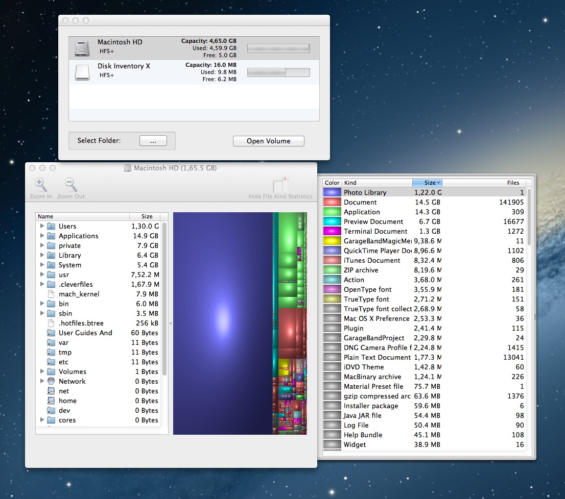The height and width of the screenshot is (499, 565).
Task: Click the Application kind green swatch
Action: pos(332,212)
